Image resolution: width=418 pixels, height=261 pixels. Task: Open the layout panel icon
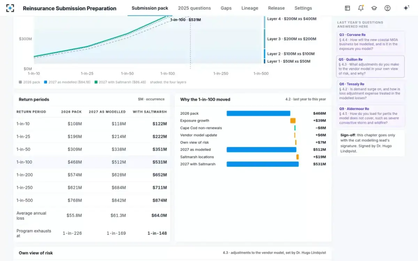(347, 8)
